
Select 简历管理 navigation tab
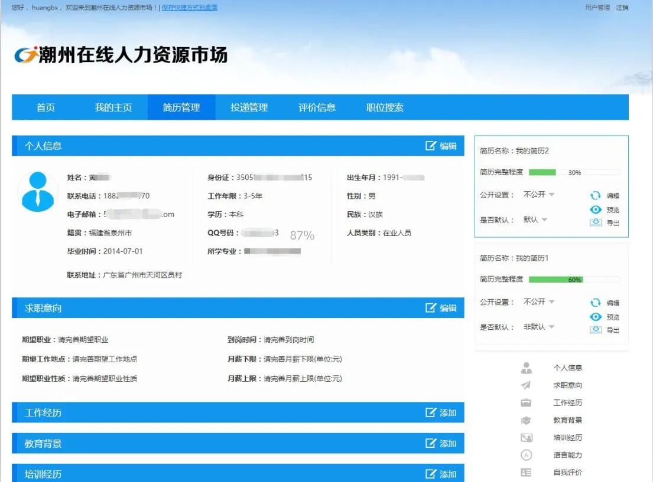[181, 107]
